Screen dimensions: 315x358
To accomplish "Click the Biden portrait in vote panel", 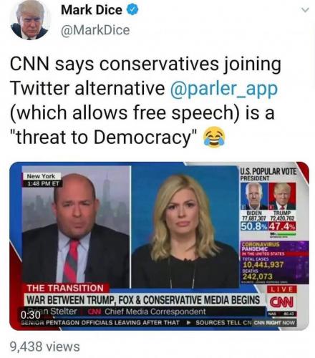I will click(253, 196).
